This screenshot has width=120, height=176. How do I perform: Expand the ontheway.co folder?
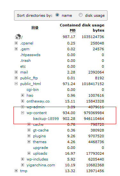[22, 101]
